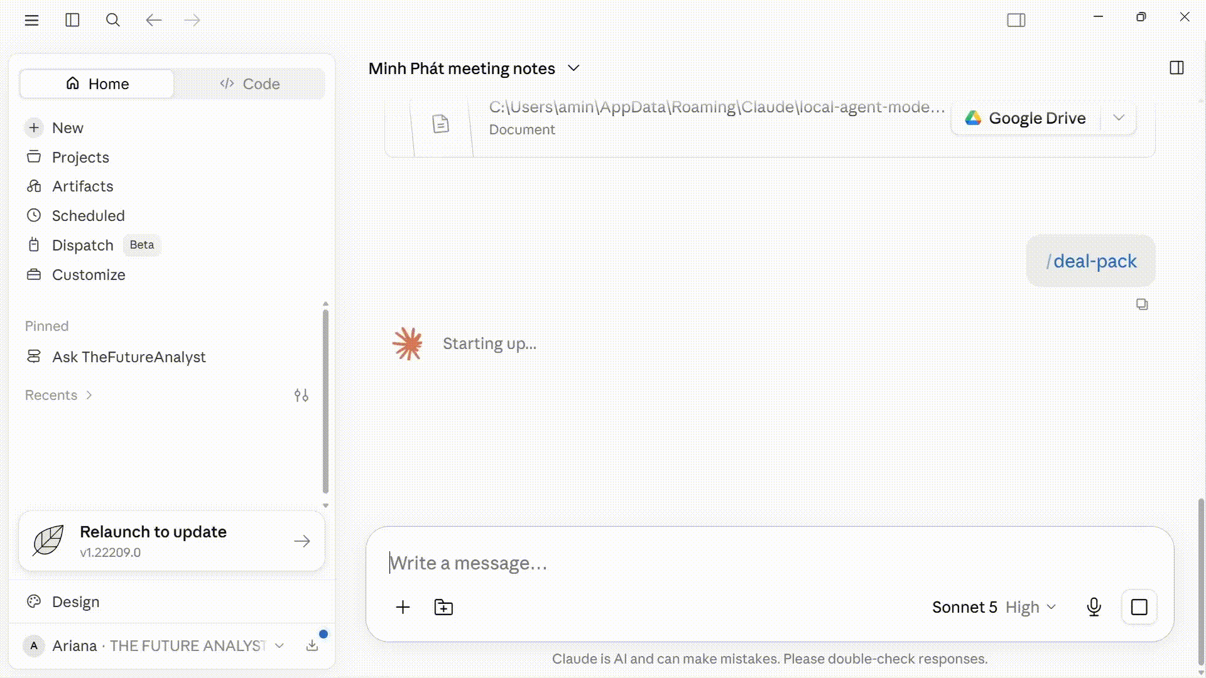Click version v1.22209.0 text
The image size is (1206, 678).
coord(110,552)
